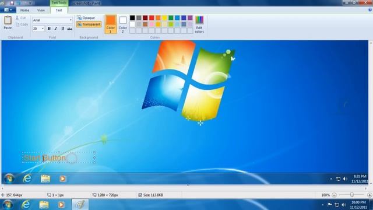Image resolution: width=373 pixels, height=210 pixels.
Task: Click the Media Player icon in the canvas image
Action: tap(62, 178)
